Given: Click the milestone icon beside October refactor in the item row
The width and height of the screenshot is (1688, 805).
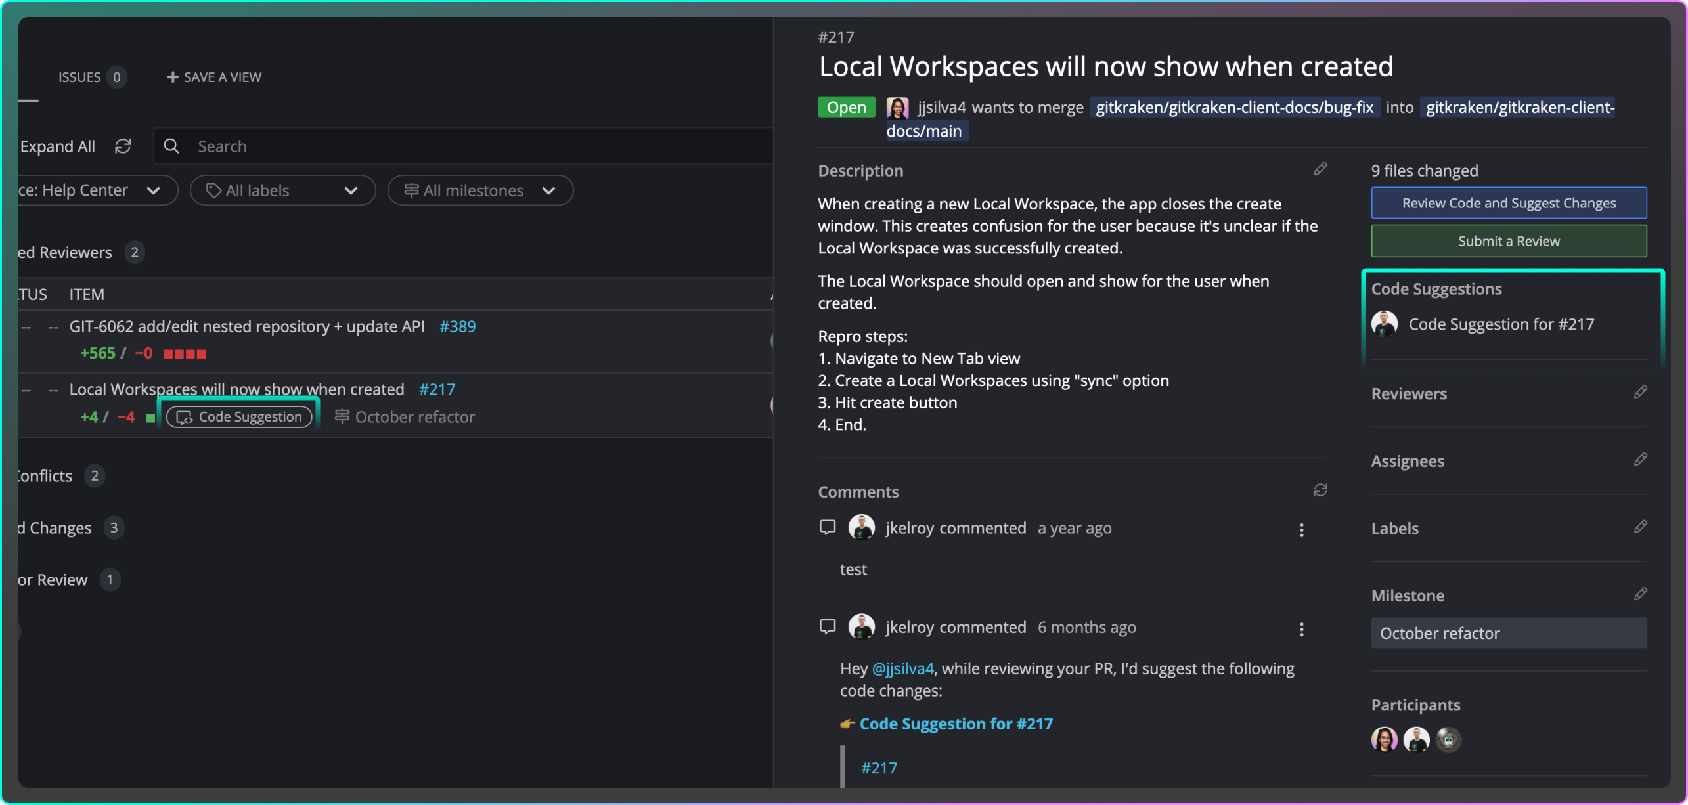Looking at the screenshot, I should pyautogui.click(x=342, y=416).
